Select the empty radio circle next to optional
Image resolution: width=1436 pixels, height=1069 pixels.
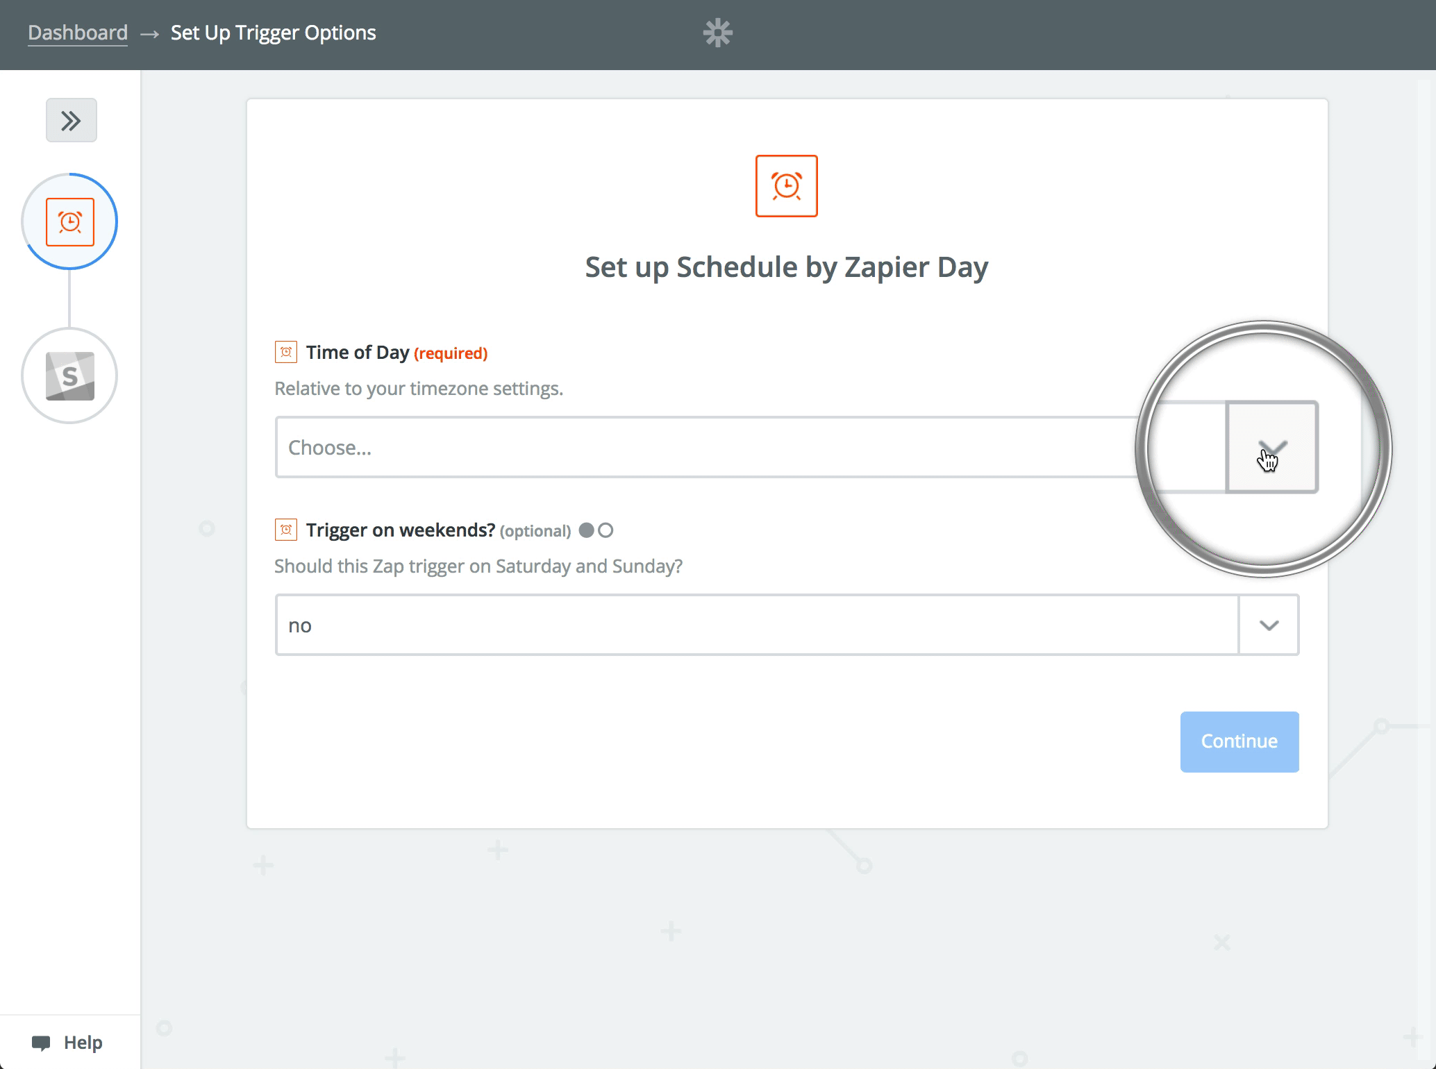[606, 530]
